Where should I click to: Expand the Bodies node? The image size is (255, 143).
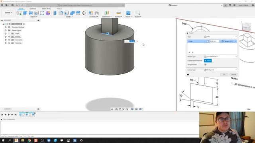click(x=6, y=37)
